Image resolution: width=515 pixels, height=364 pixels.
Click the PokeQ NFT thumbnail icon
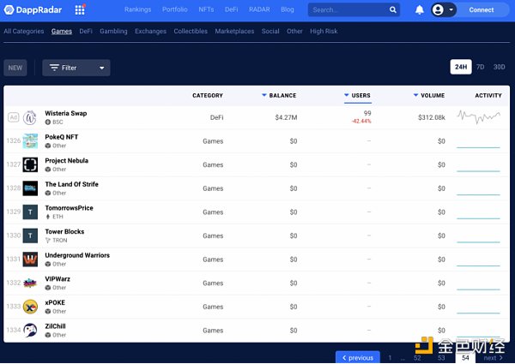point(30,141)
